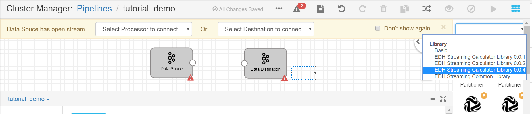Expand the tutorial_demo panel dropdown
The height and width of the screenshot is (114, 532).
(29, 99)
